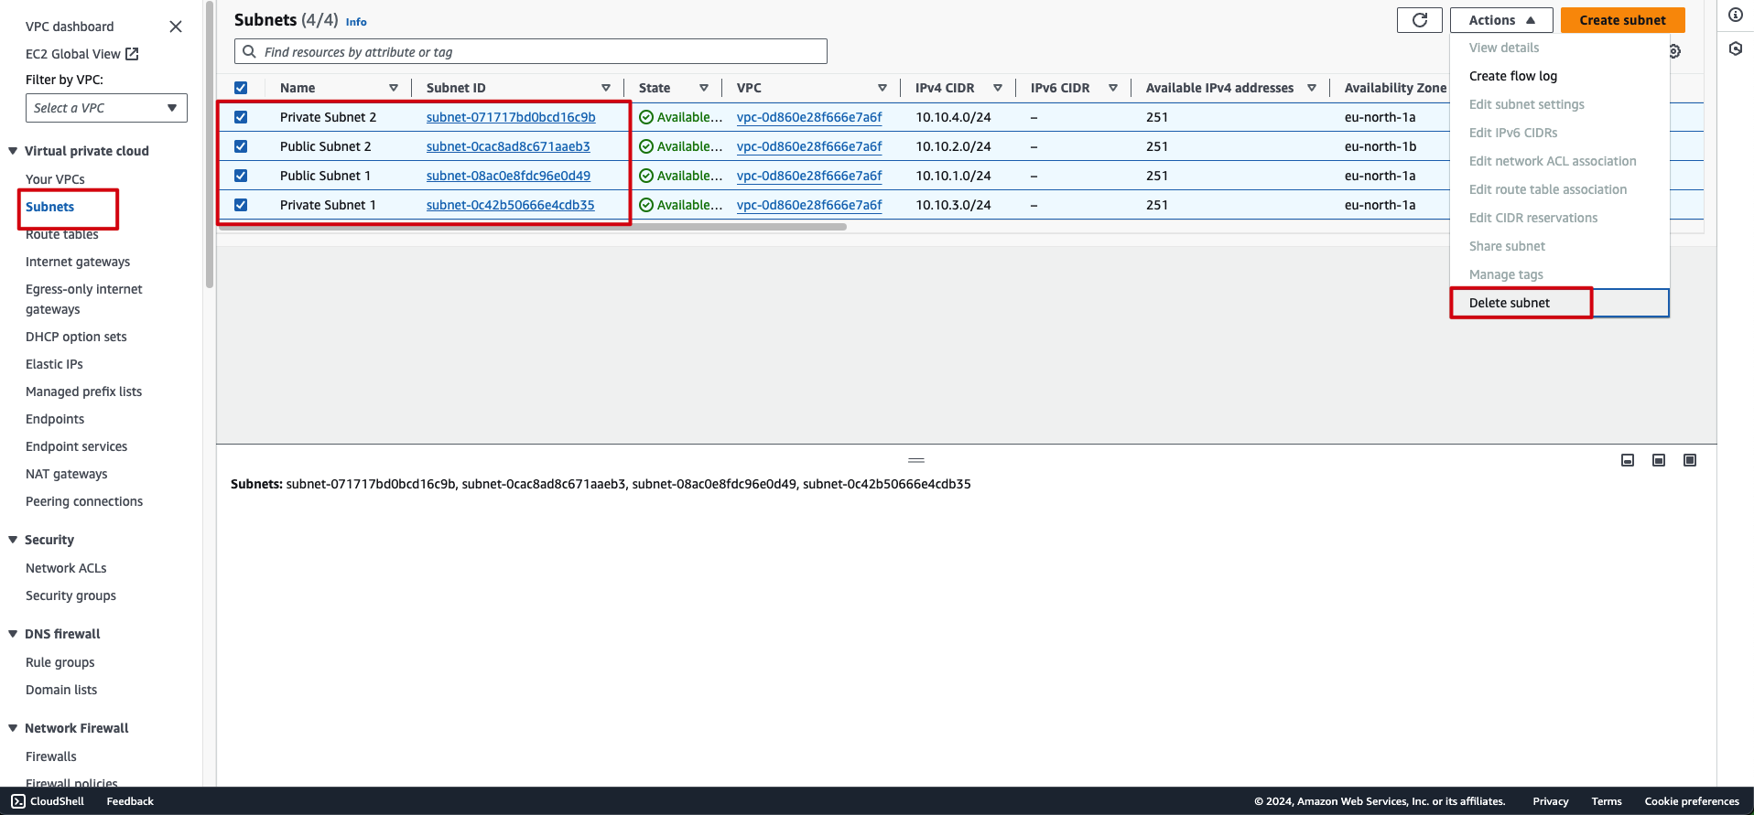Screen dimensions: 1754x815
Task: Click the horizontal table scrollbar
Action: (x=533, y=227)
